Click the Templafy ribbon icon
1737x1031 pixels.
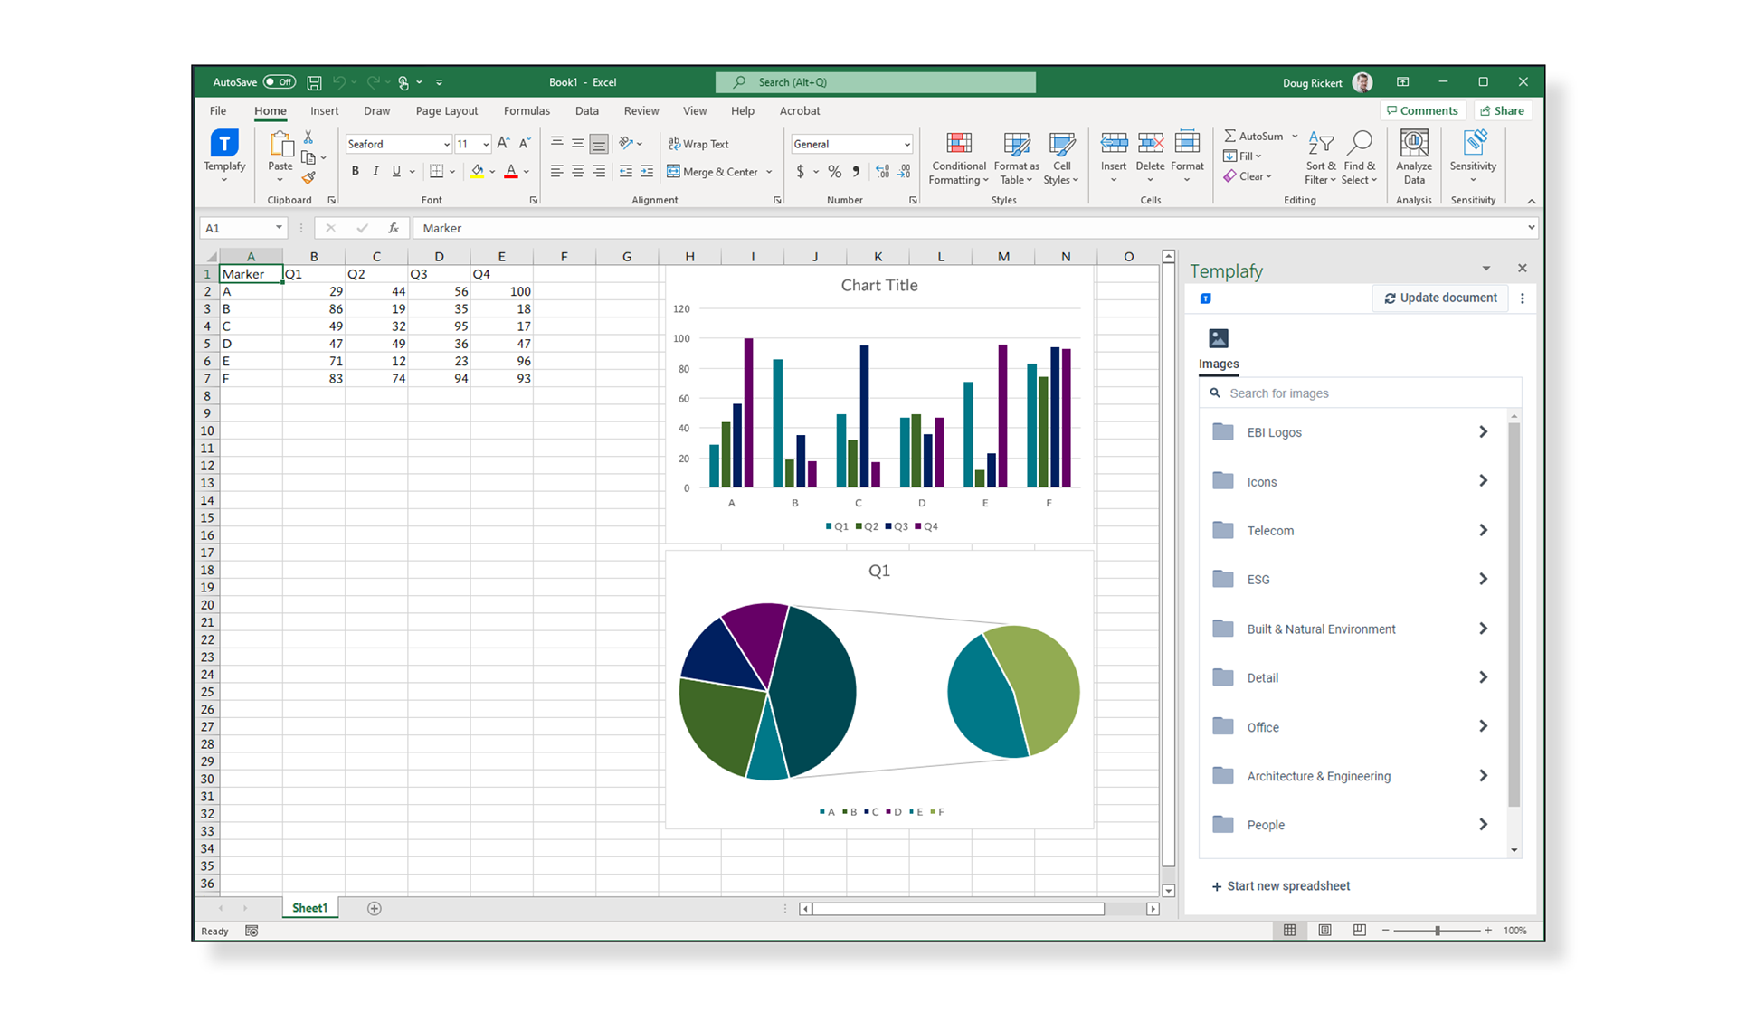[x=224, y=143]
